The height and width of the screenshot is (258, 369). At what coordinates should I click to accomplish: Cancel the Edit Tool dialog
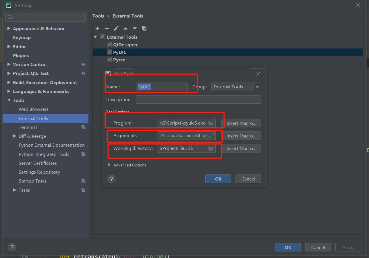tap(248, 179)
